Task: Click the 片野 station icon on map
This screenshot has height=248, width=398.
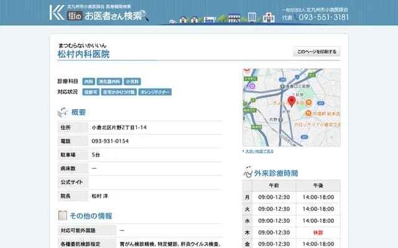Action: 280,120
